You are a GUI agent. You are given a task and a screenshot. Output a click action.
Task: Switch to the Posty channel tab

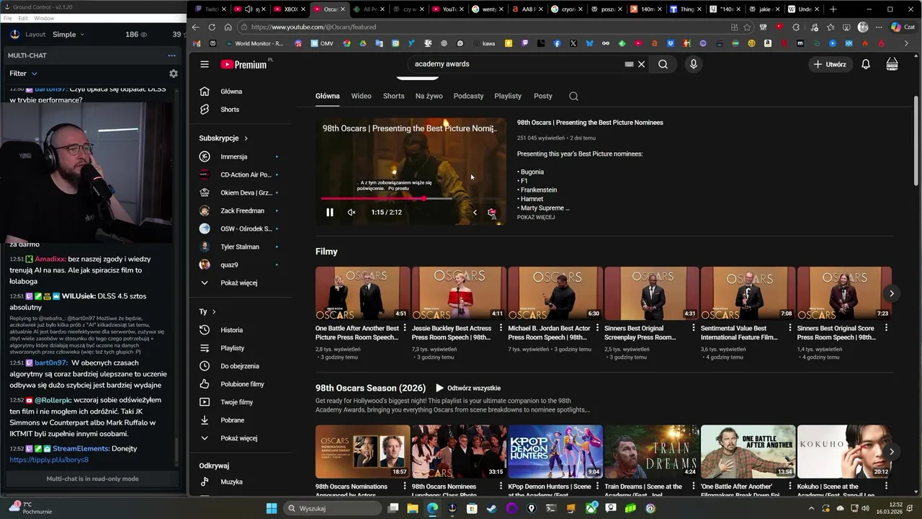point(542,96)
